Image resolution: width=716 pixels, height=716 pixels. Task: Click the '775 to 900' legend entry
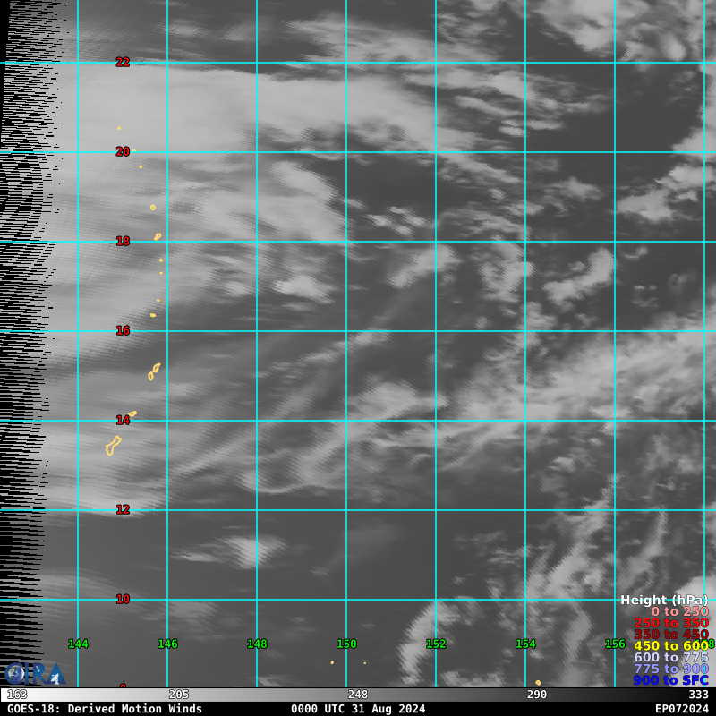670,669
